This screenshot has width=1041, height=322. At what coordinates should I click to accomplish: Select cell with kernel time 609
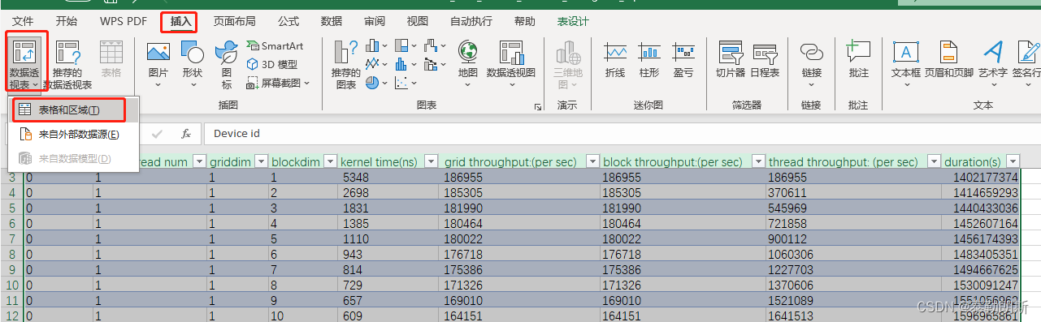click(x=388, y=316)
